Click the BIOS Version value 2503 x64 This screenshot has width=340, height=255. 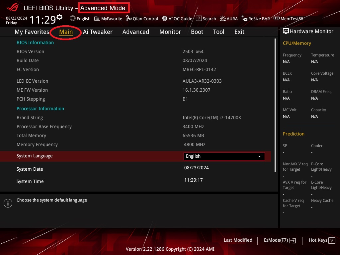(193, 51)
